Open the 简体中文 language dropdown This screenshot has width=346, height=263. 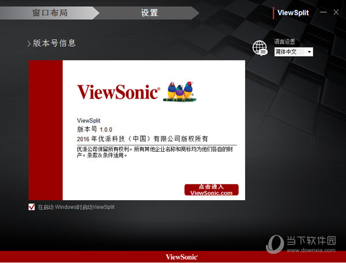coord(294,52)
